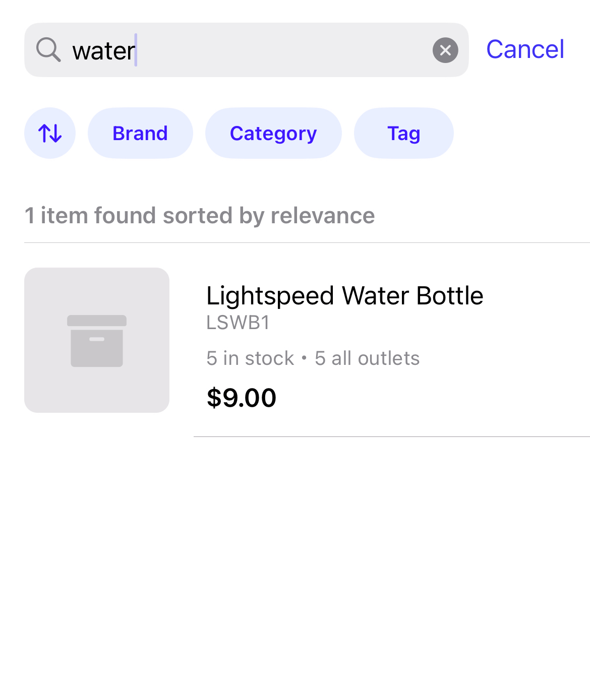Viewport: 590px width, 697px height.
Task: Open the Brand filter
Action: pyautogui.click(x=140, y=133)
